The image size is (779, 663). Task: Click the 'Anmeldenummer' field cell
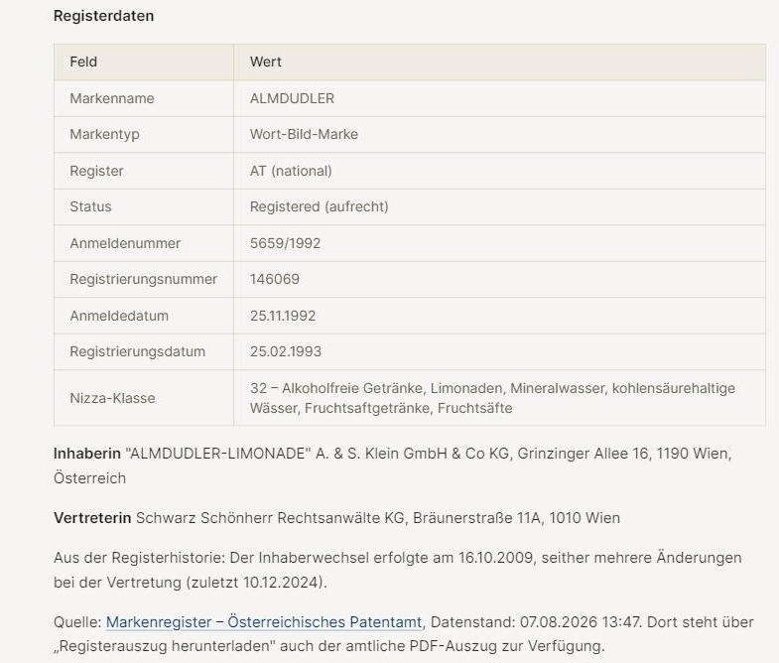(144, 243)
